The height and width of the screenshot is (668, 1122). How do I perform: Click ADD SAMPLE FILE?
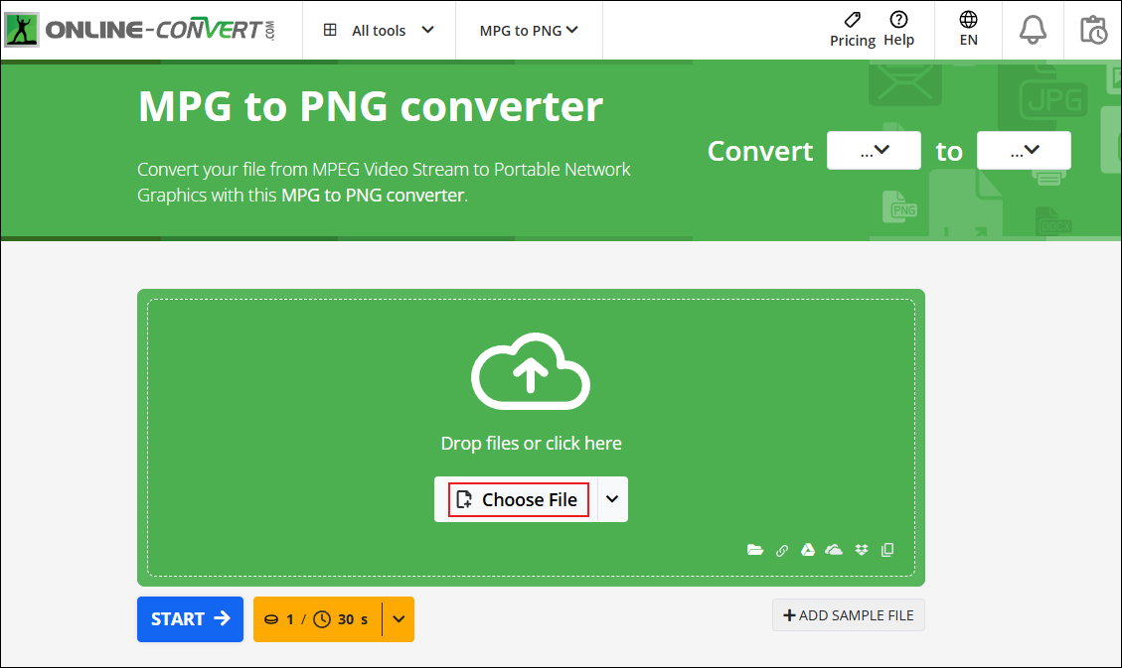(x=848, y=615)
